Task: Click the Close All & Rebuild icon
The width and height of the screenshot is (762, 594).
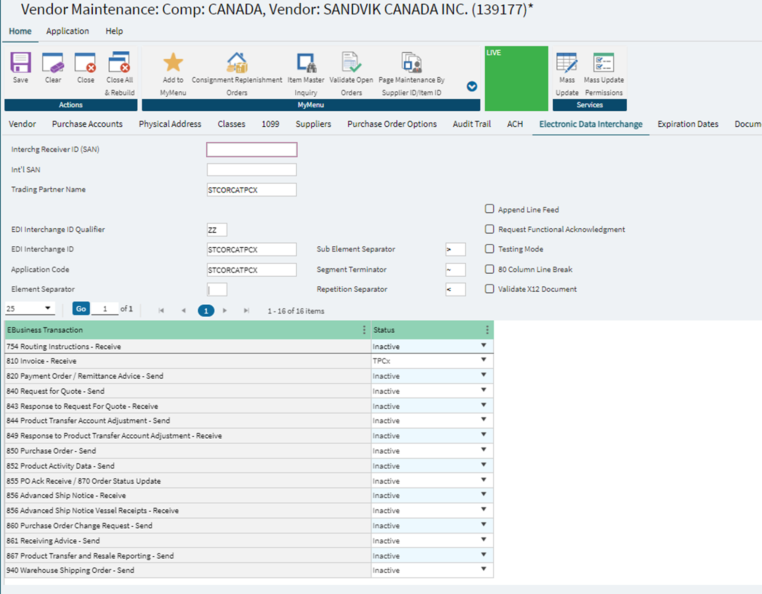Action: click(x=119, y=63)
